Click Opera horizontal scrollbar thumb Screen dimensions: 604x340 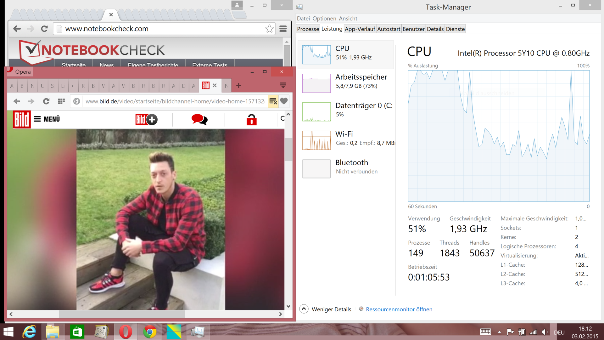[x=122, y=314]
